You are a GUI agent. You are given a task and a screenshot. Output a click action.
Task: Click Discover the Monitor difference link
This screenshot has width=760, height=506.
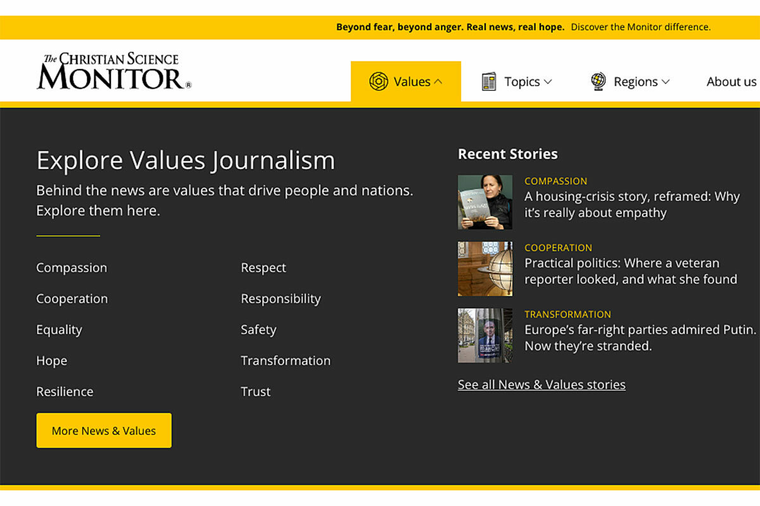pos(640,27)
